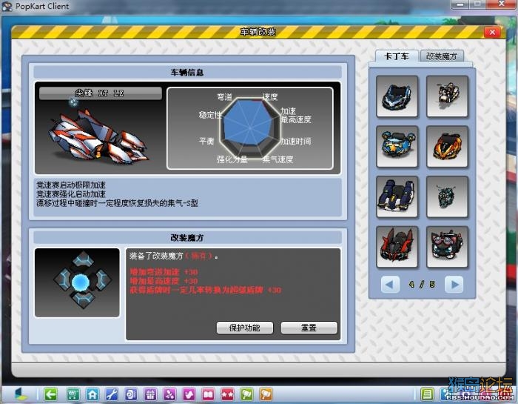This screenshot has height=404, width=518.
Task: Open the wrench modification icon
Action: coord(112,394)
